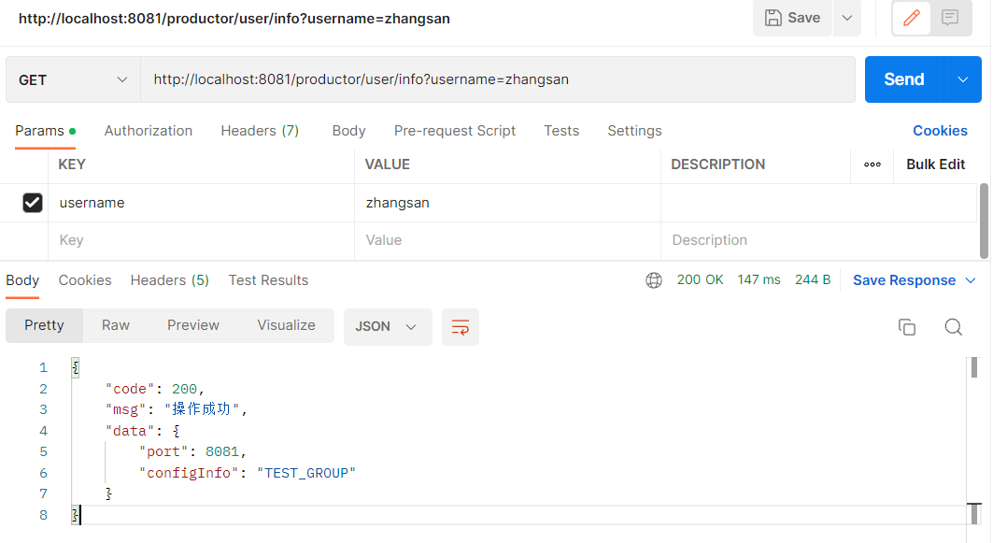Expand the Save Response dropdown
The height and width of the screenshot is (543, 993).
click(x=970, y=280)
